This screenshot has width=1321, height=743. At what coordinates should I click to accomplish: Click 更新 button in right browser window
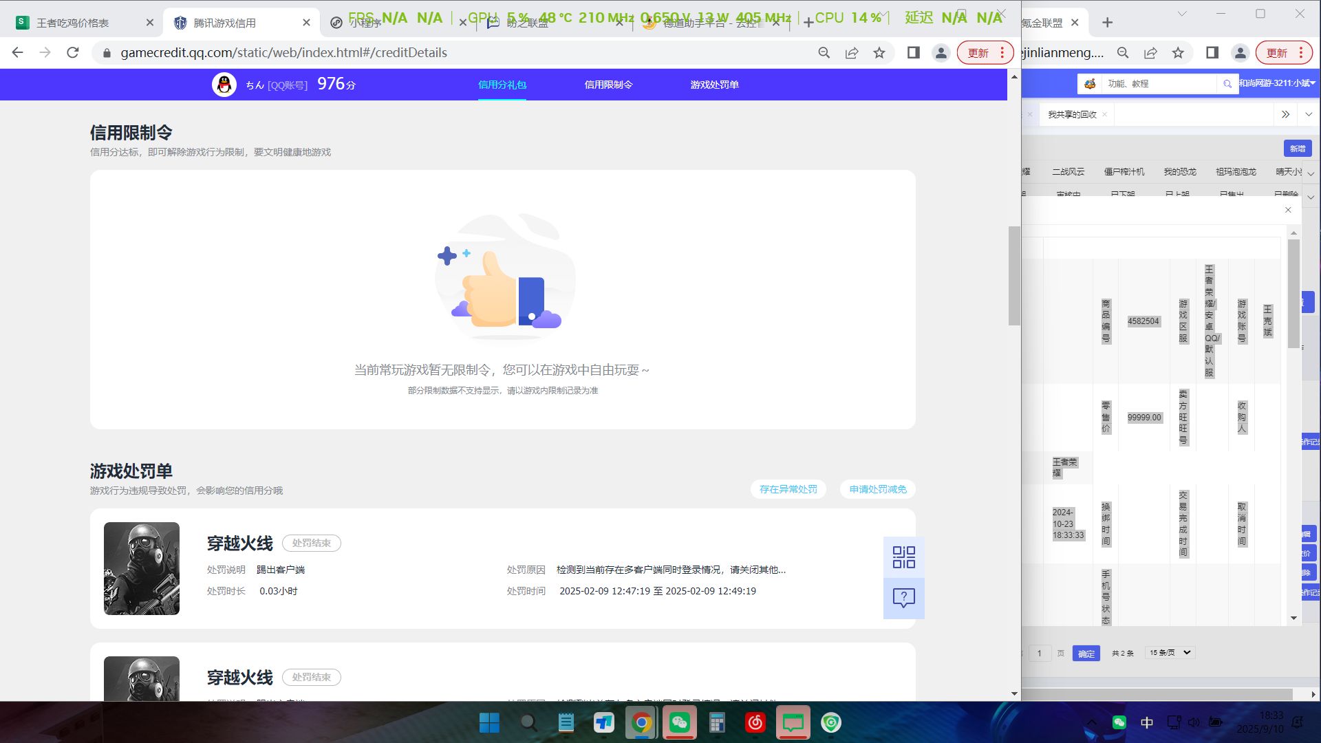point(1284,52)
